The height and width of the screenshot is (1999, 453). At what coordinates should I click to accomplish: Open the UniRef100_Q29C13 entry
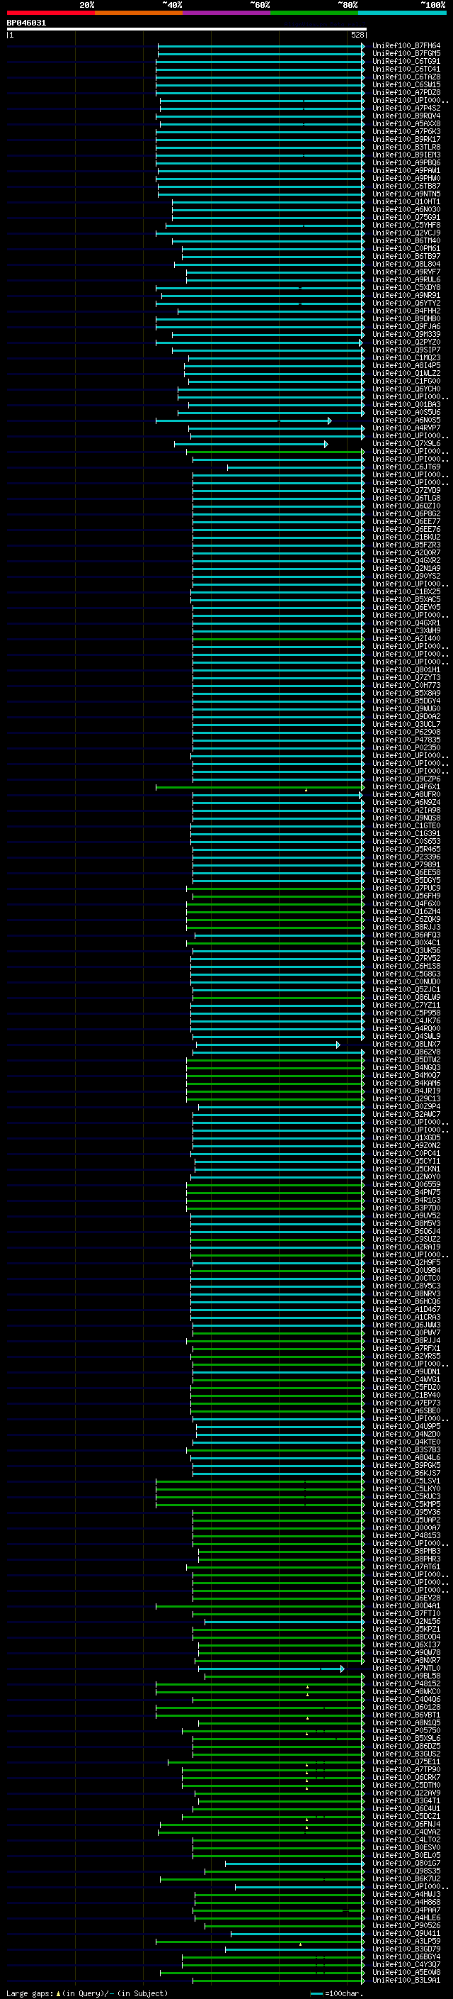[x=406, y=1100]
